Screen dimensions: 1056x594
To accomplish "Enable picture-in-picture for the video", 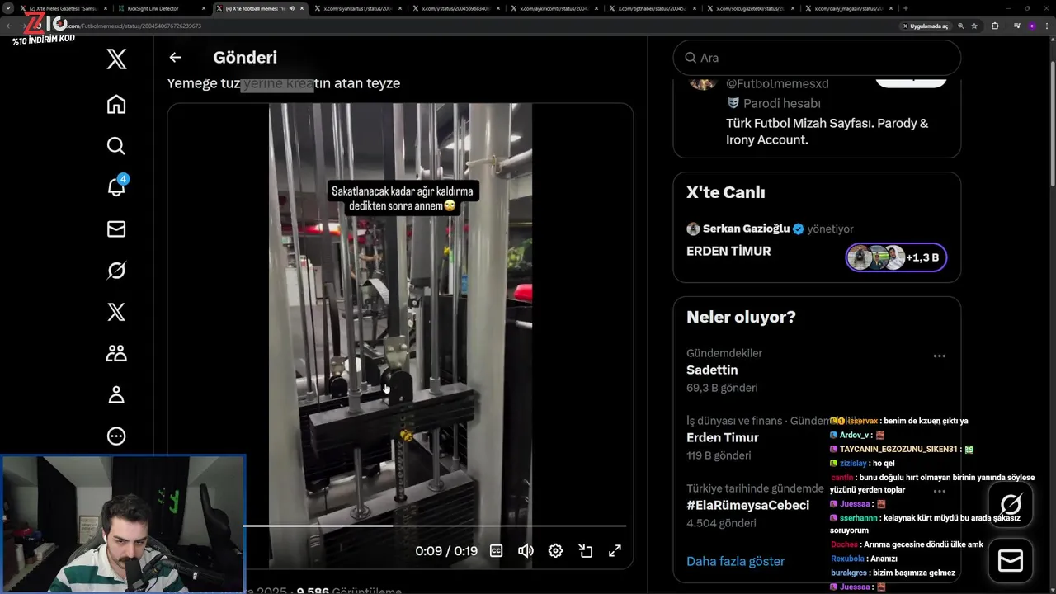I will [585, 551].
